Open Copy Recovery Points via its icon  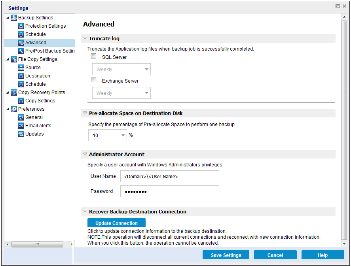pyautogui.click(x=14, y=92)
